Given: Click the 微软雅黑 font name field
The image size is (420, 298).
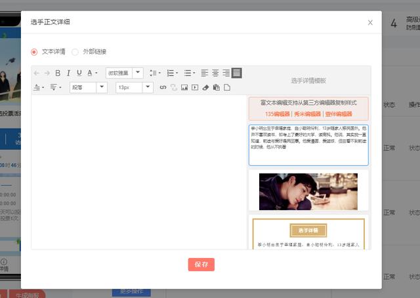Looking at the screenshot, I should (119, 73).
